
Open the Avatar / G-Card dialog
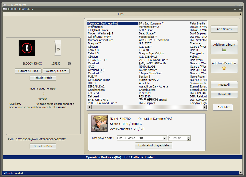(x=56, y=71)
